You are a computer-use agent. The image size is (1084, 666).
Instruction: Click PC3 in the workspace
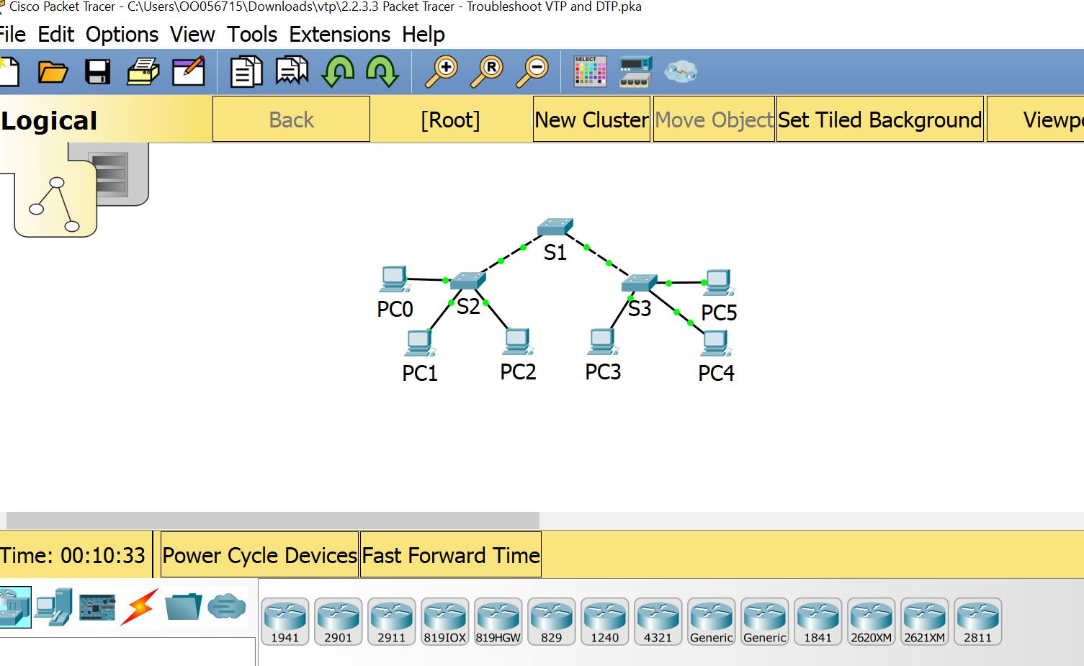pos(603,341)
